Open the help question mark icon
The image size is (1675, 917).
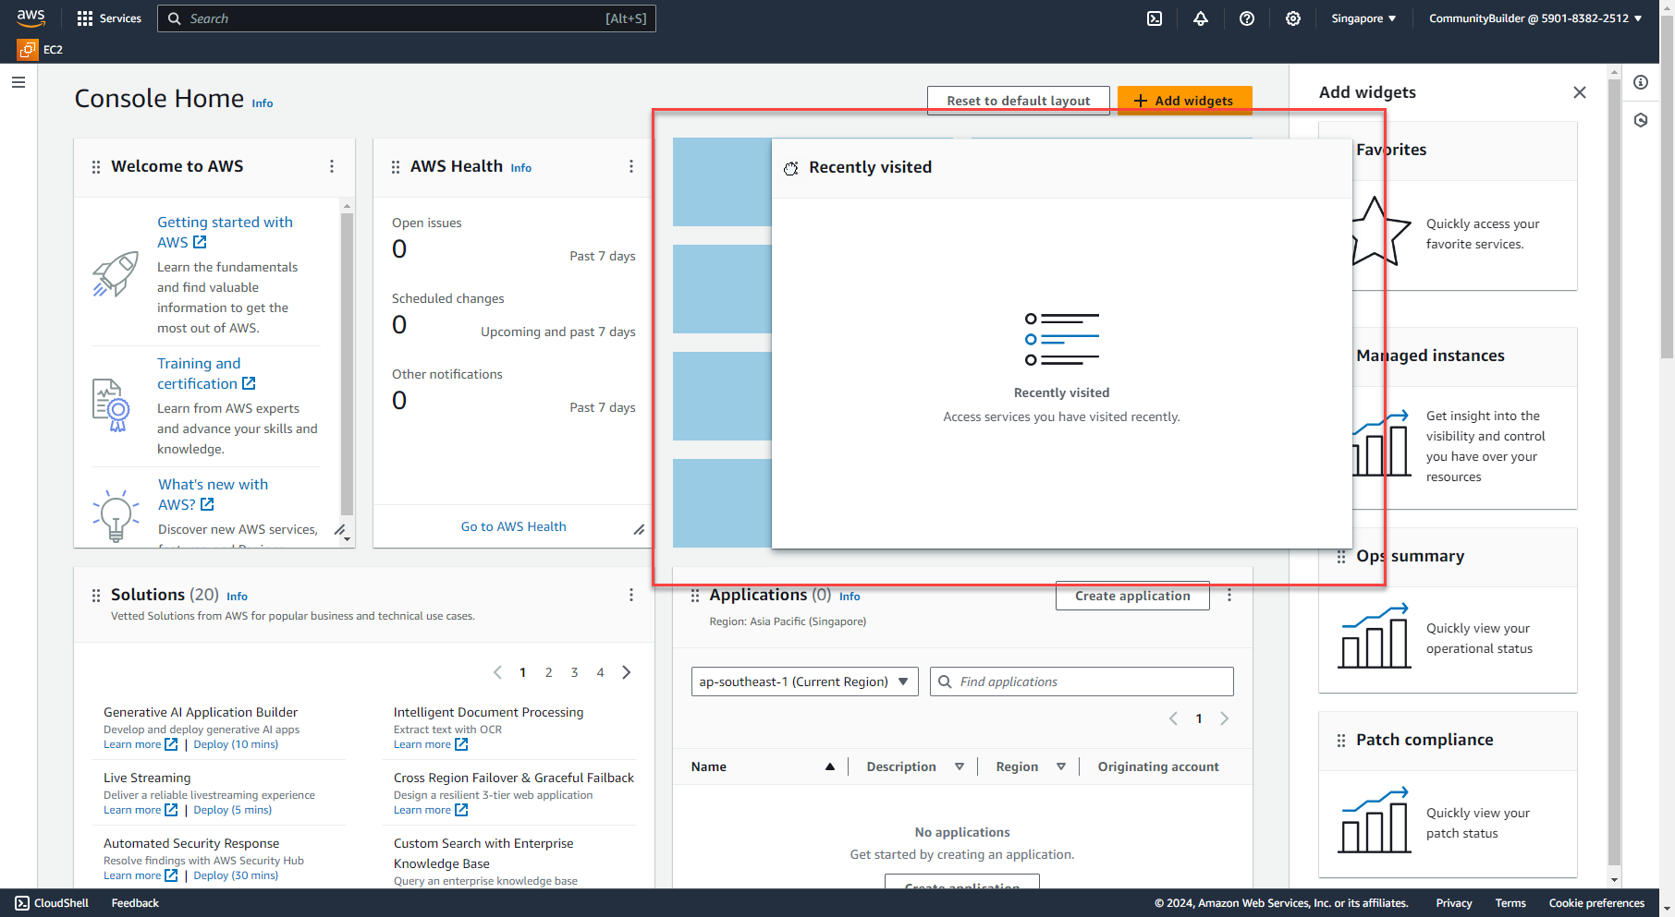(x=1247, y=18)
